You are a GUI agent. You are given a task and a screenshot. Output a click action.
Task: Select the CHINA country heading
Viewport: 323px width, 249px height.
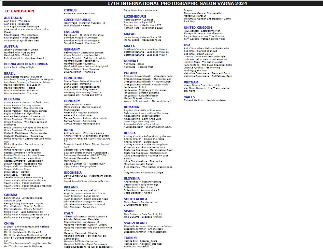pos(9,224)
